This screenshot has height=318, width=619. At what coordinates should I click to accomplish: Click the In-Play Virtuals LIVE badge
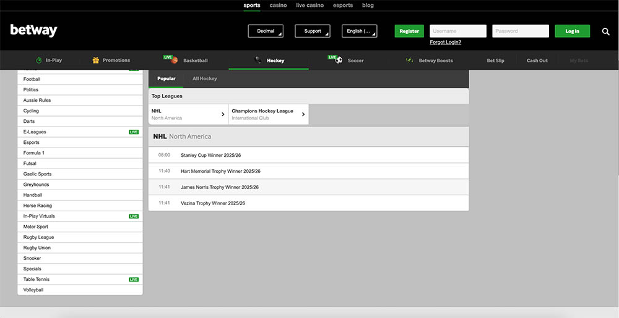point(134,216)
